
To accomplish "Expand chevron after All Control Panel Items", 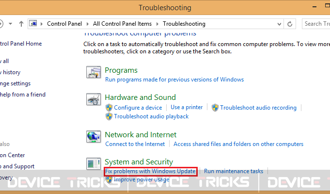I will 157,24.
